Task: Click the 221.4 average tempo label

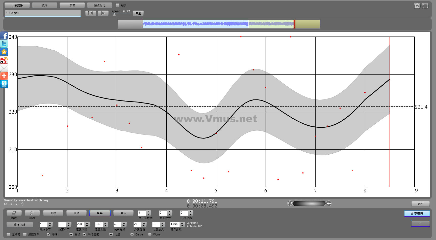Action: [421, 107]
